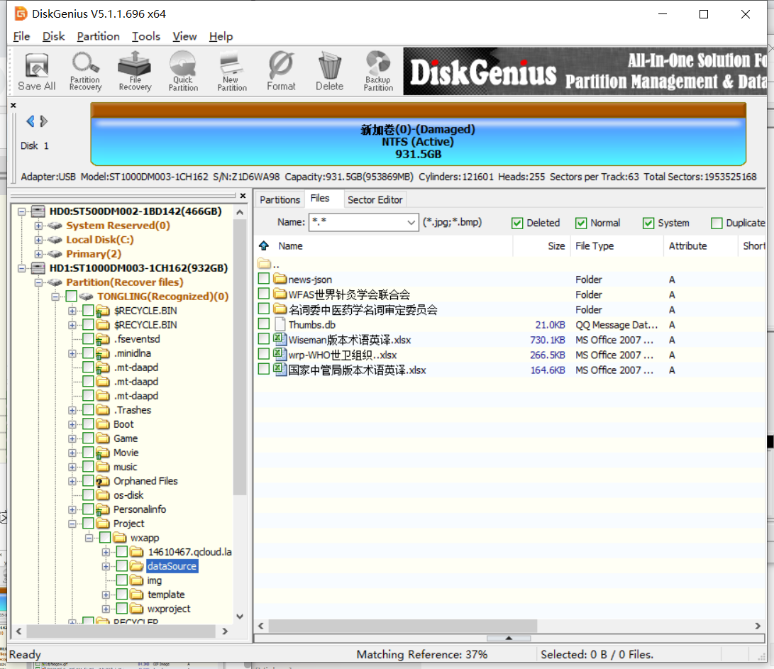Expand the Orphaned Files folder
774x669 pixels.
(72, 480)
